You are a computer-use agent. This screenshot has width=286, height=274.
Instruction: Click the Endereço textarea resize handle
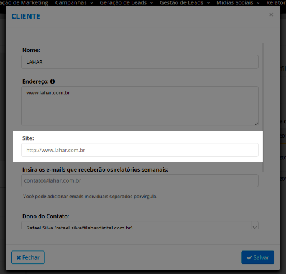pyautogui.click(x=256, y=123)
